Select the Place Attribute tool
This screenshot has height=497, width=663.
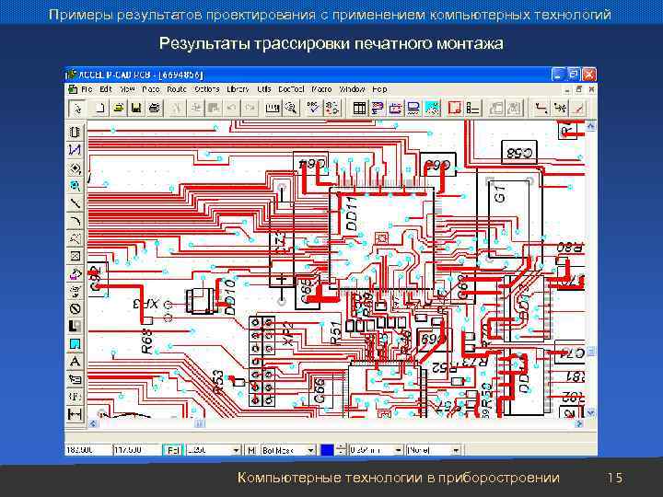(x=75, y=379)
